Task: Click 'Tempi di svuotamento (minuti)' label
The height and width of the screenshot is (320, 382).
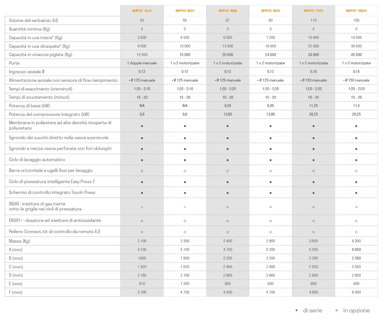Action: (39, 97)
